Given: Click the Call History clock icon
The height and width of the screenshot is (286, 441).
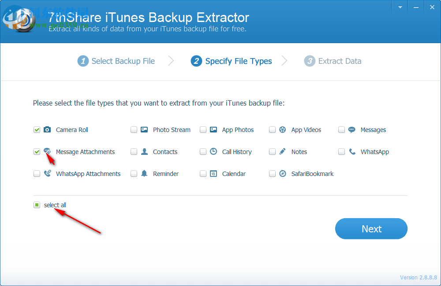Looking at the screenshot, I should coord(213,152).
